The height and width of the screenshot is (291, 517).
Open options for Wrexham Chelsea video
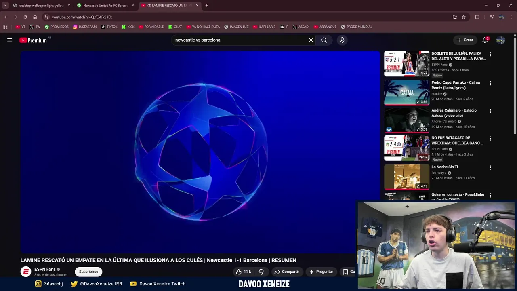tap(490, 138)
